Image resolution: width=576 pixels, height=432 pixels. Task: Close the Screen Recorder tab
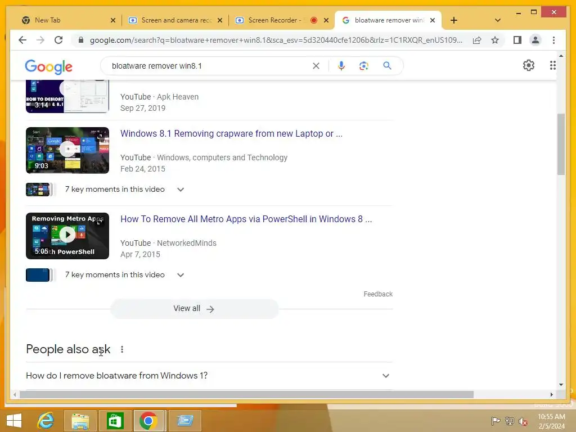tap(326, 20)
